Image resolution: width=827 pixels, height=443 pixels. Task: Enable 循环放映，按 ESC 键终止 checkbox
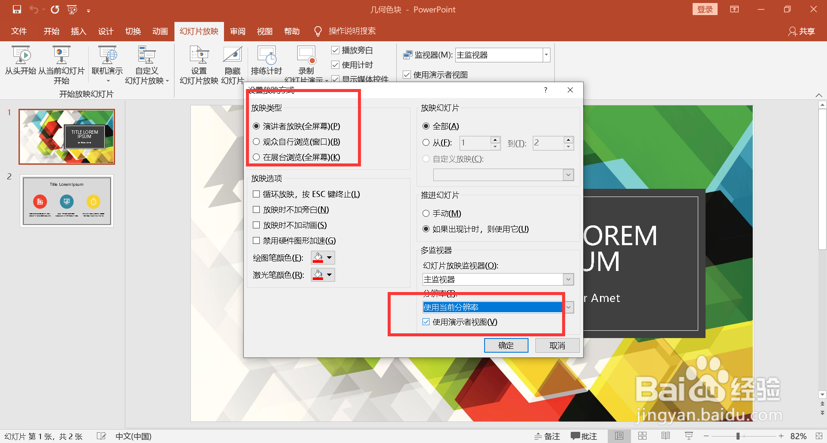[256, 194]
